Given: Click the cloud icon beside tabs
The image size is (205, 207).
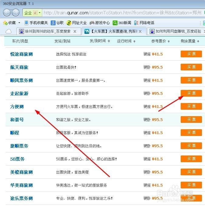Looking at the screenshot, I should click(9, 31).
